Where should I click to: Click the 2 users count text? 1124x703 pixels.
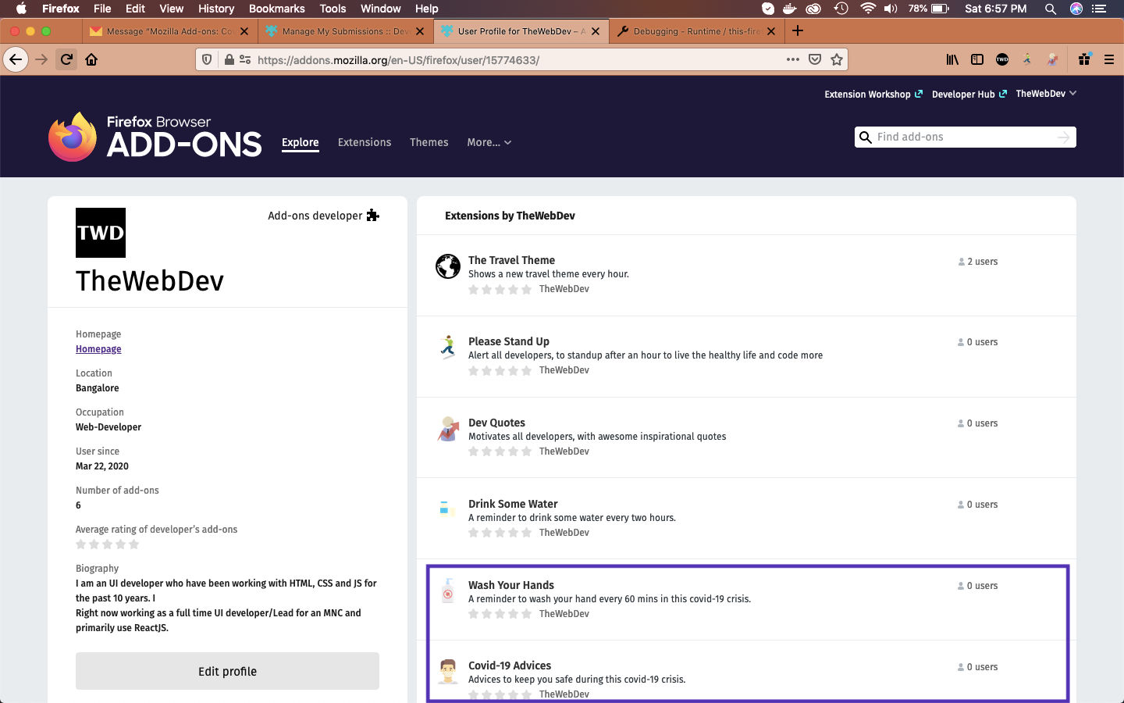[x=982, y=262]
